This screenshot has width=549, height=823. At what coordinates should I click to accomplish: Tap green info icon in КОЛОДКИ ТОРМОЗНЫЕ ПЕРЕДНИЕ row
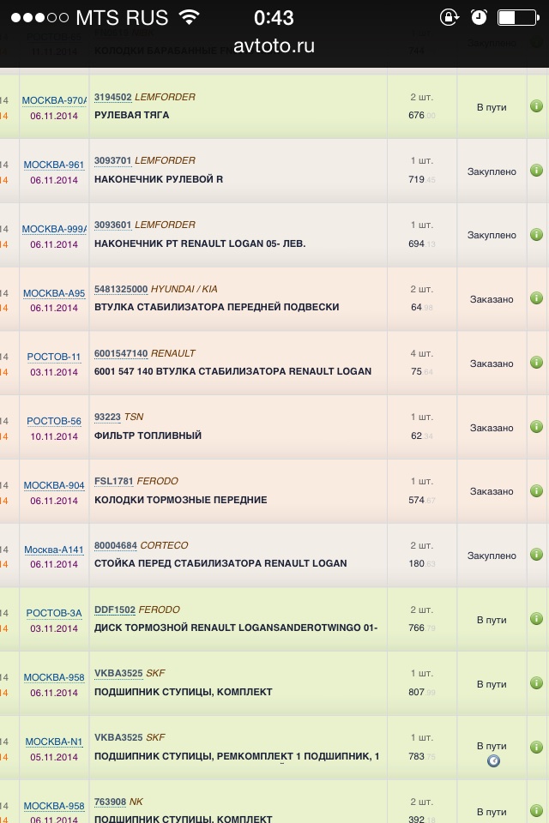(x=536, y=491)
